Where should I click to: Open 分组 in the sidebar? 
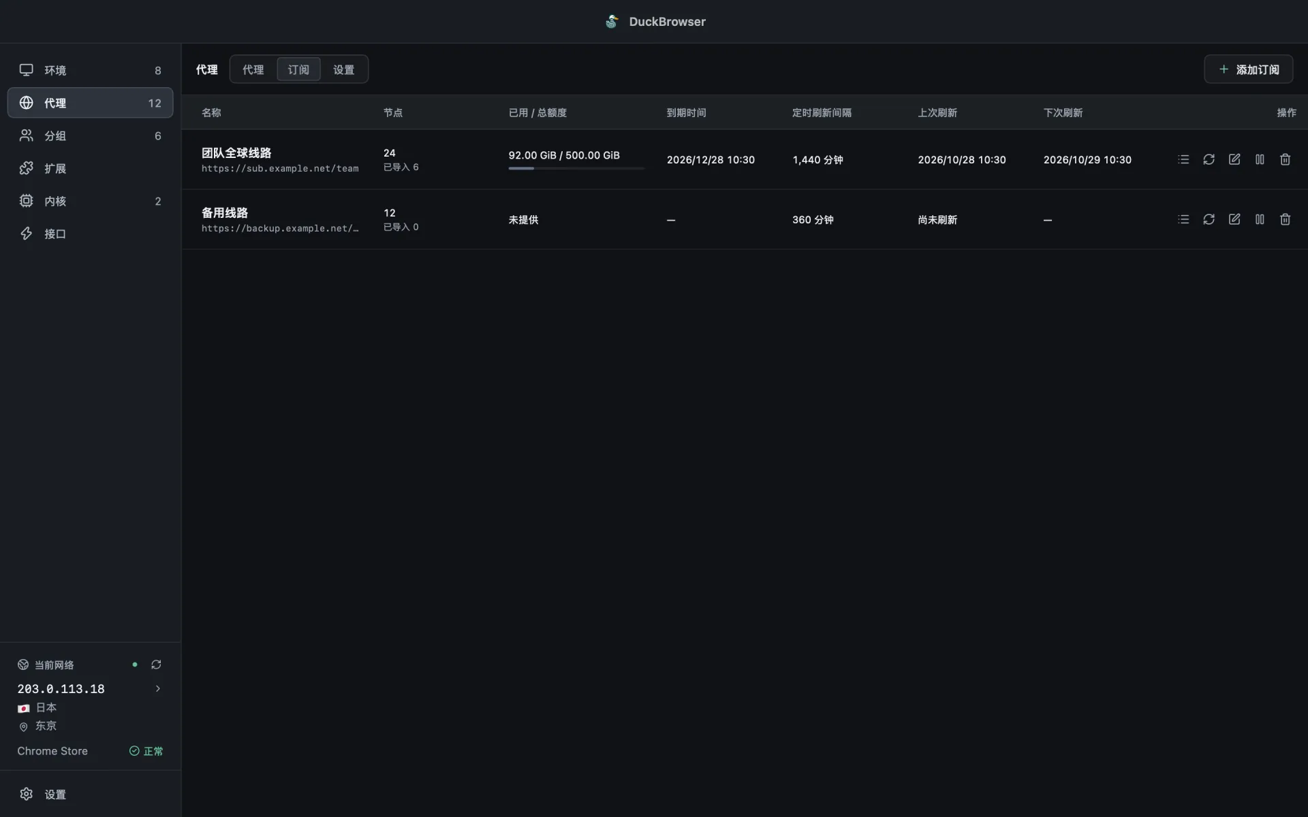coord(90,135)
